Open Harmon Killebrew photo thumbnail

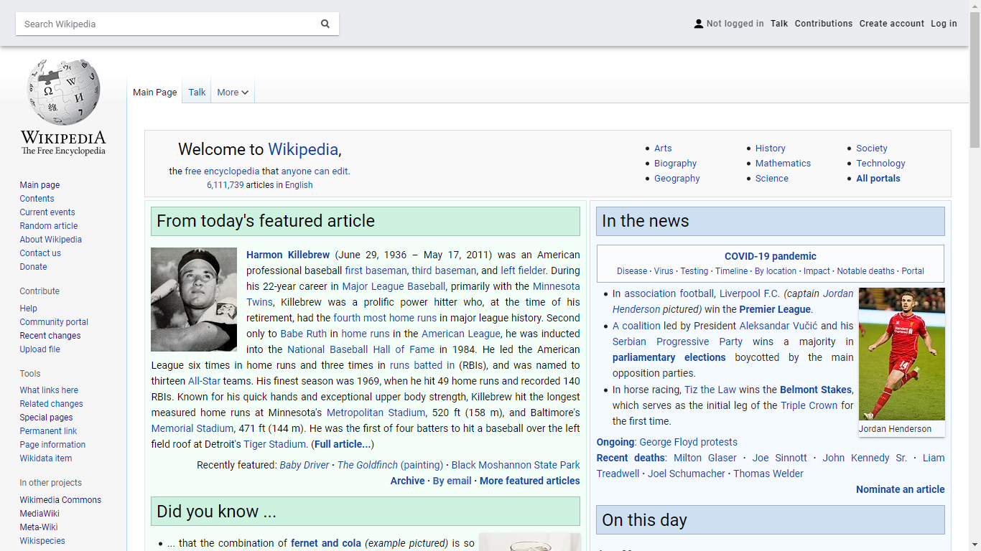[194, 299]
